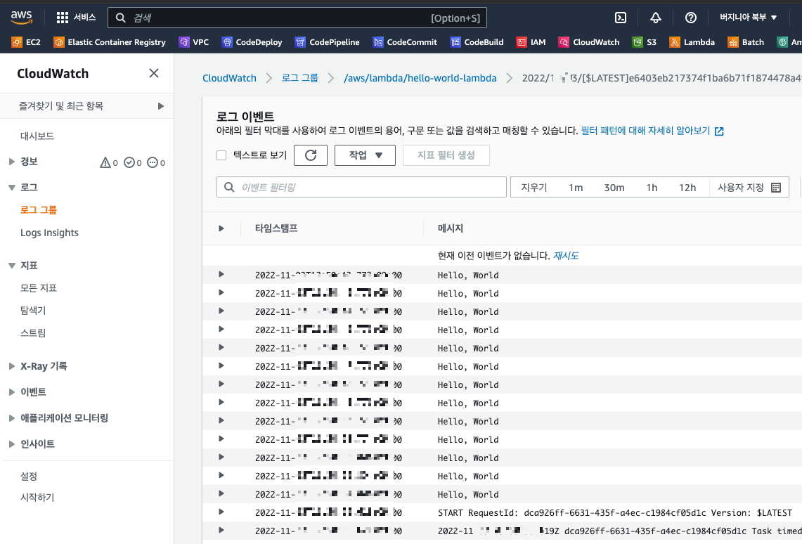
Task: Click 지우기 in the time range bar
Action: [534, 188]
